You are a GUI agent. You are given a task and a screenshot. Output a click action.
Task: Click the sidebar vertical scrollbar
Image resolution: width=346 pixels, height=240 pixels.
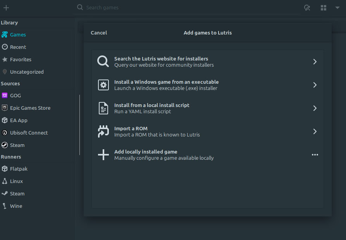pos(79,125)
